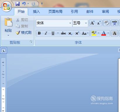Click the 复制 copy button
Viewport: 120px width, 112px height.
pos(22,26)
